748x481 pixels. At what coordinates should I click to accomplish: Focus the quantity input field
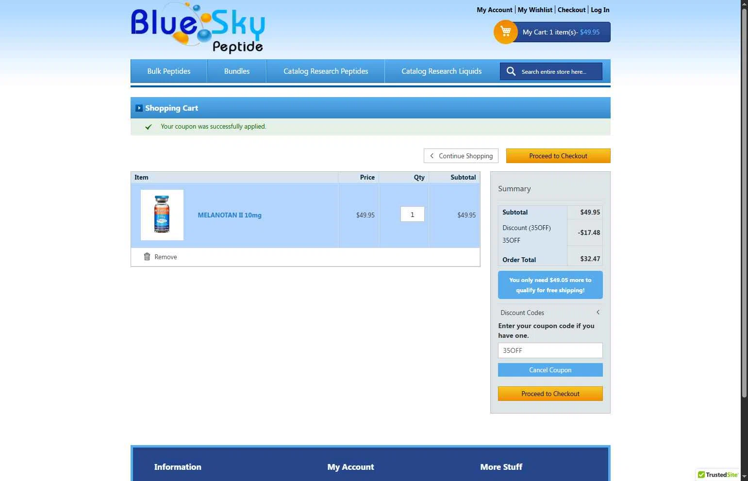pos(413,214)
